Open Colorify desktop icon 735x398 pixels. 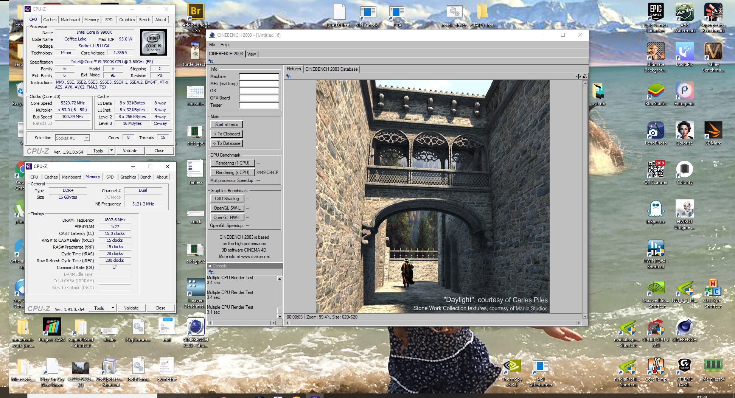click(684, 173)
